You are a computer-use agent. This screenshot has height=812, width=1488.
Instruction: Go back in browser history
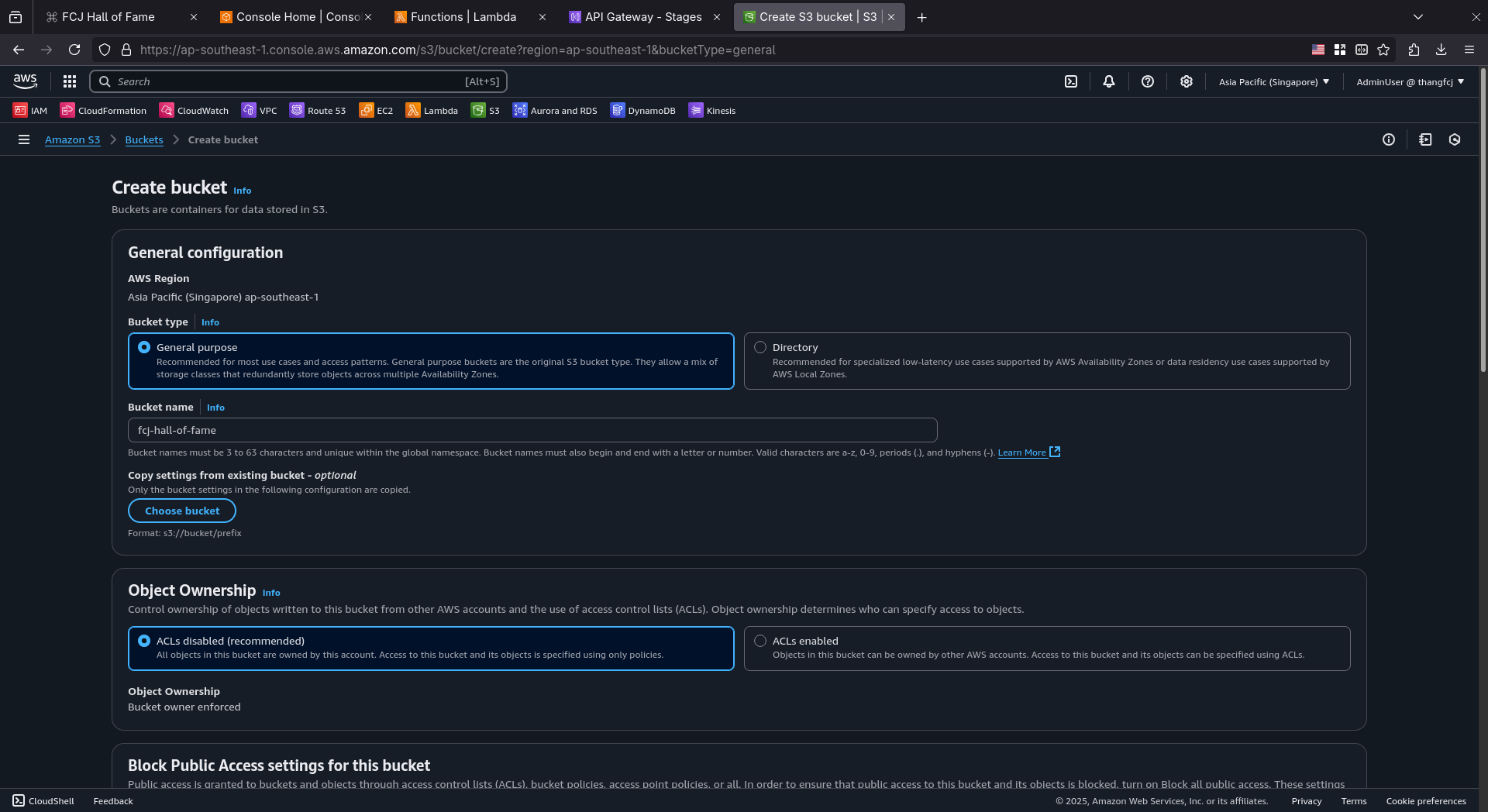tap(19, 50)
